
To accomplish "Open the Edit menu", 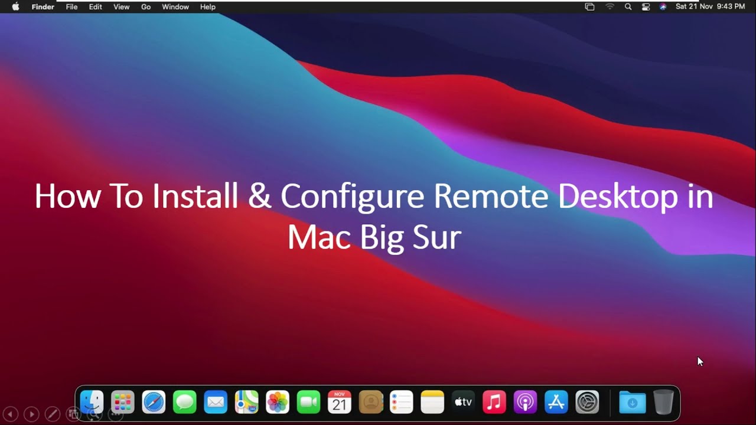I will pos(96,6).
